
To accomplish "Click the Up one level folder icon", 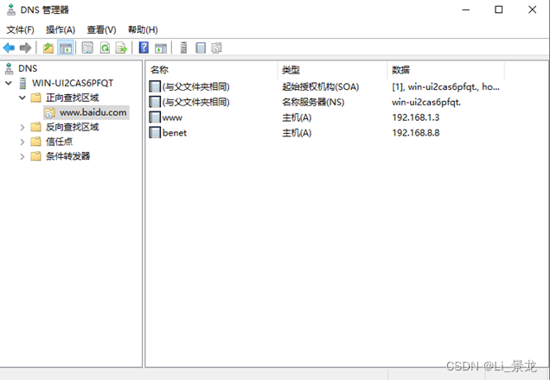I will pyautogui.click(x=48, y=47).
